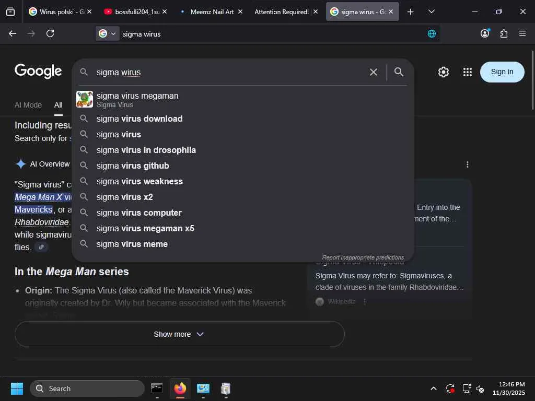
Task: Click highlighted 'Mavericks' text in overview
Action: [x=33, y=209]
